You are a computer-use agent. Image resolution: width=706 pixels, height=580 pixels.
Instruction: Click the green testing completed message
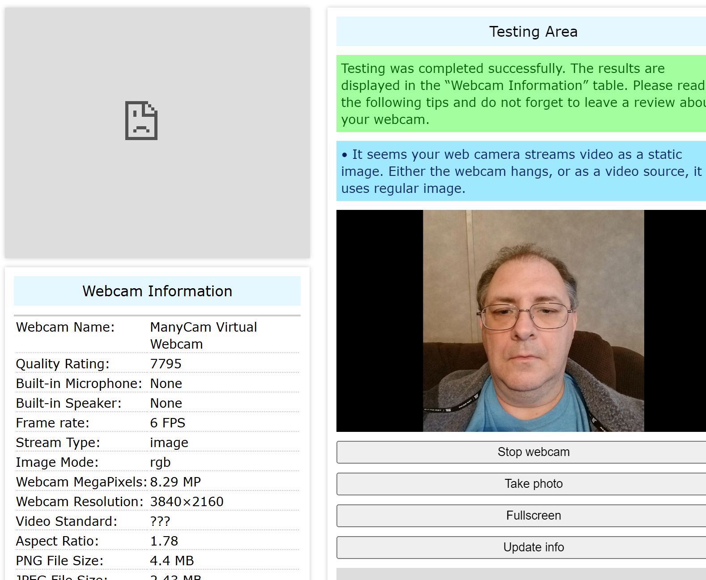[x=521, y=94]
